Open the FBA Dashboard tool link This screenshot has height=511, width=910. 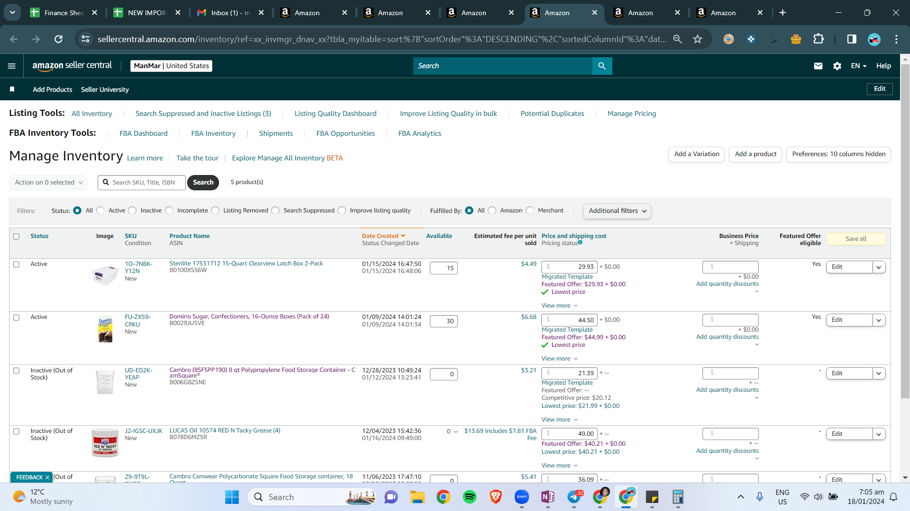(x=144, y=133)
